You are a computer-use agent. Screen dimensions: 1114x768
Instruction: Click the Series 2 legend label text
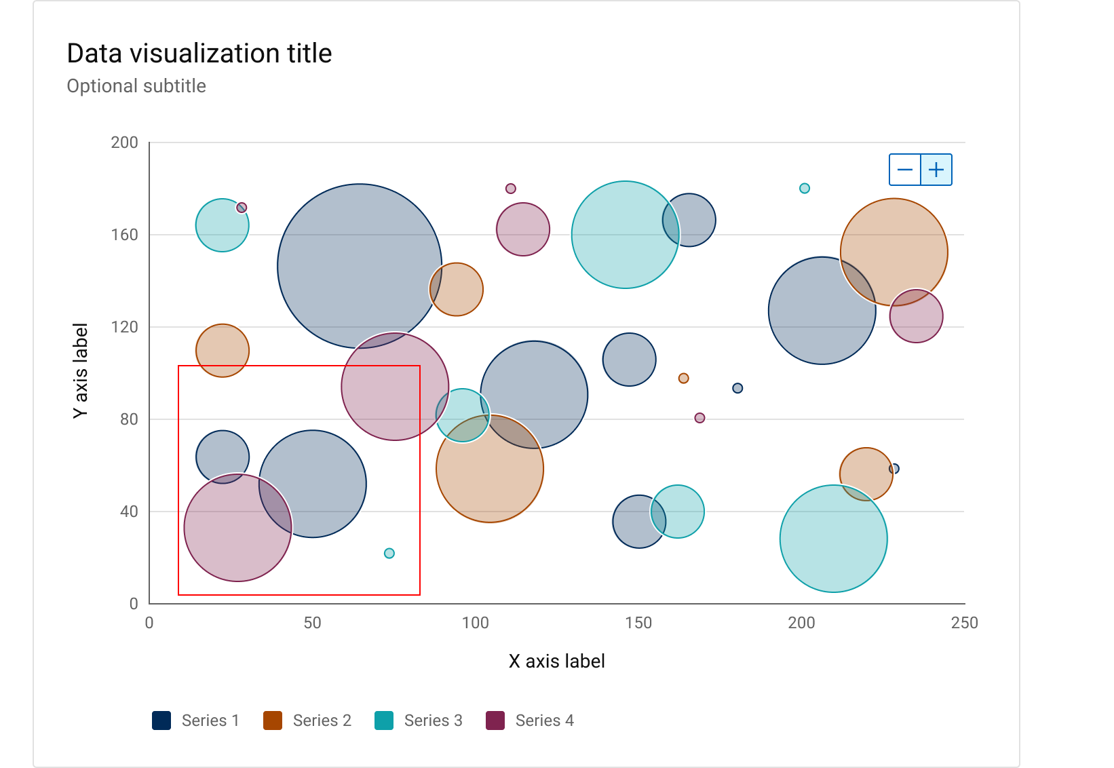pos(322,721)
